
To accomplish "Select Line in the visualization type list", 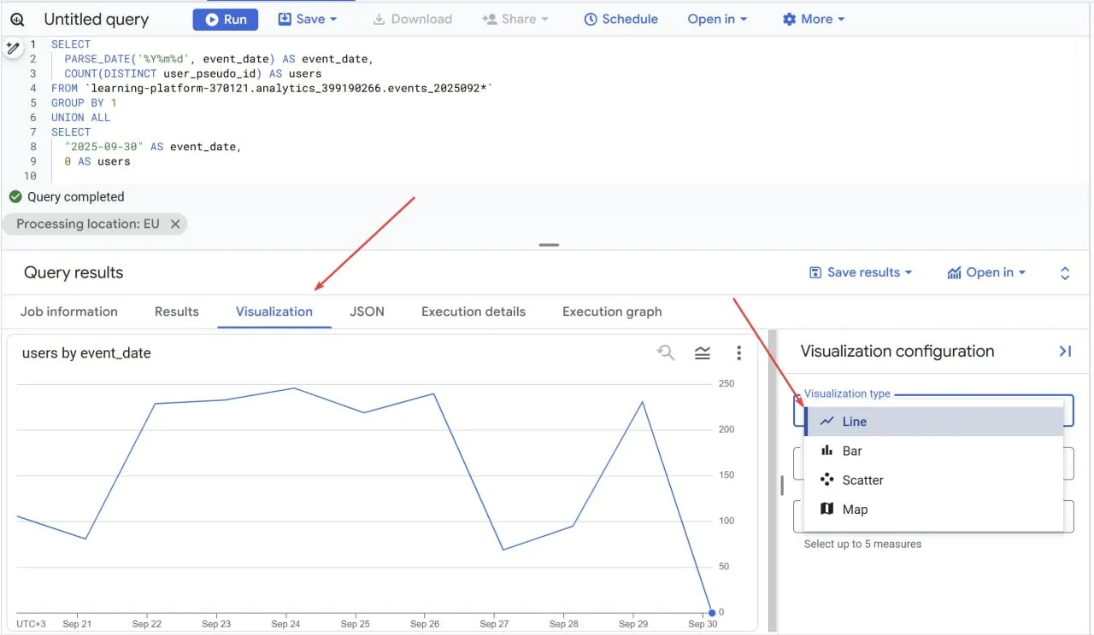I will click(854, 422).
